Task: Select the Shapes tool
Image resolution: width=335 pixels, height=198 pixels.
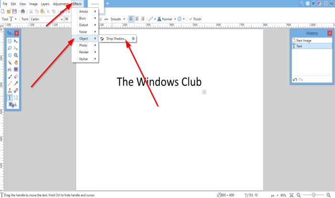Action: pos(12,104)
